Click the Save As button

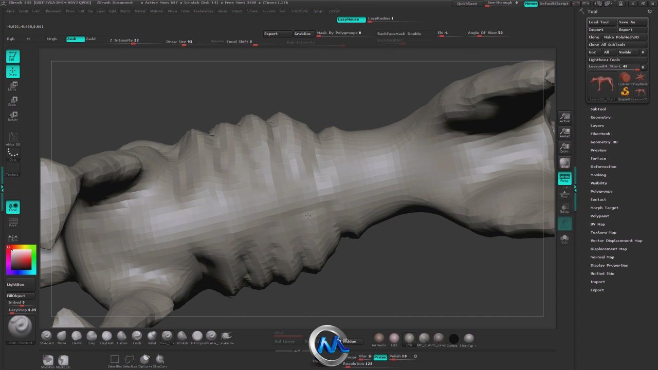[632, 22]
